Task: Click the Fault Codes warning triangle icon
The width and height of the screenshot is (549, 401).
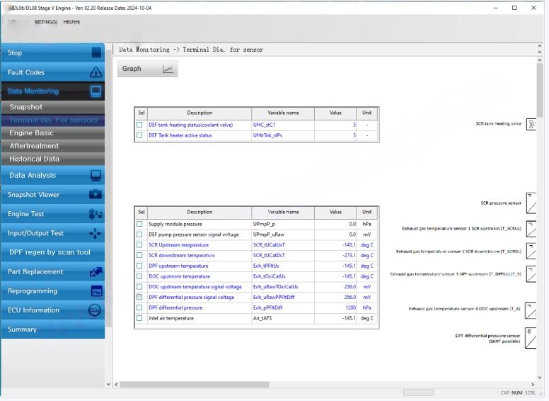Action: (96, 72)
